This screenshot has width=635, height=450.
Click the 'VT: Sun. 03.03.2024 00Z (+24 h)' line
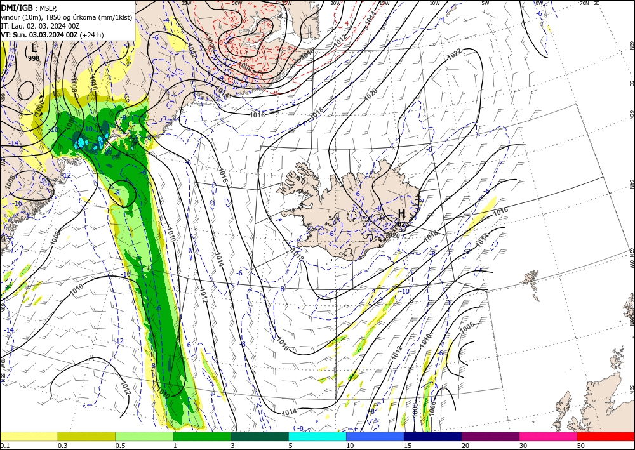(x=52, y=35)
